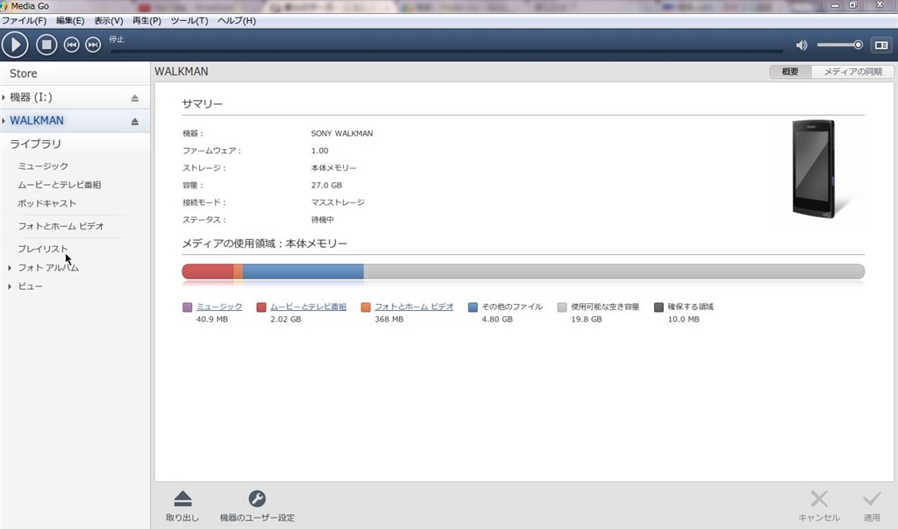Eject the WALKMAN from the sidebar

[134, 121]
